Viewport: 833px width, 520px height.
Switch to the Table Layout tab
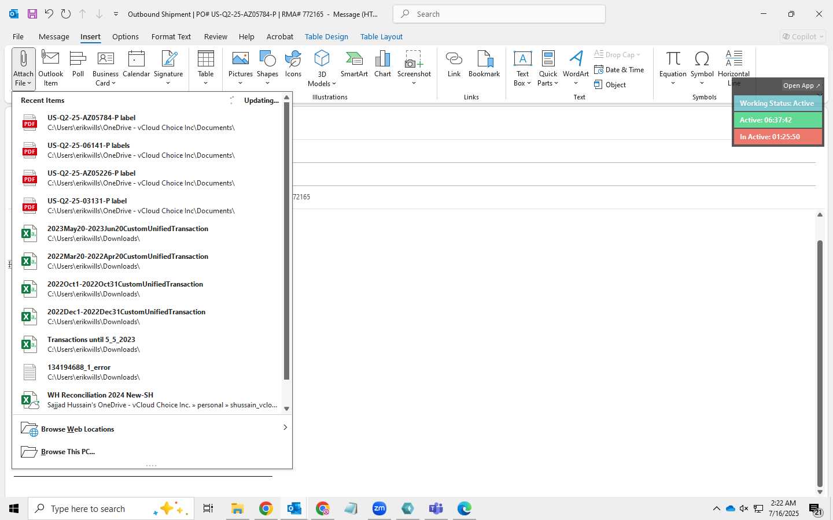(x=381, y=36)
